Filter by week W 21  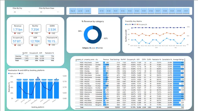pos(115,11)
